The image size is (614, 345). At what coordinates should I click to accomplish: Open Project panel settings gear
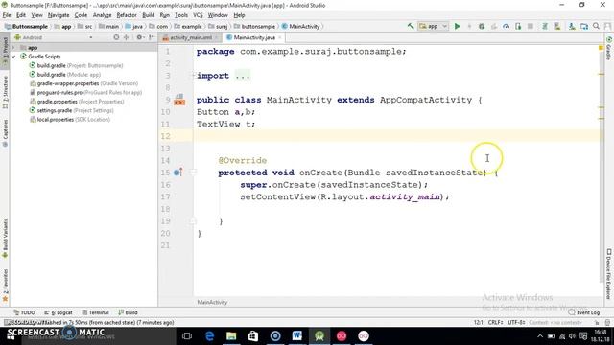point(139,37)
